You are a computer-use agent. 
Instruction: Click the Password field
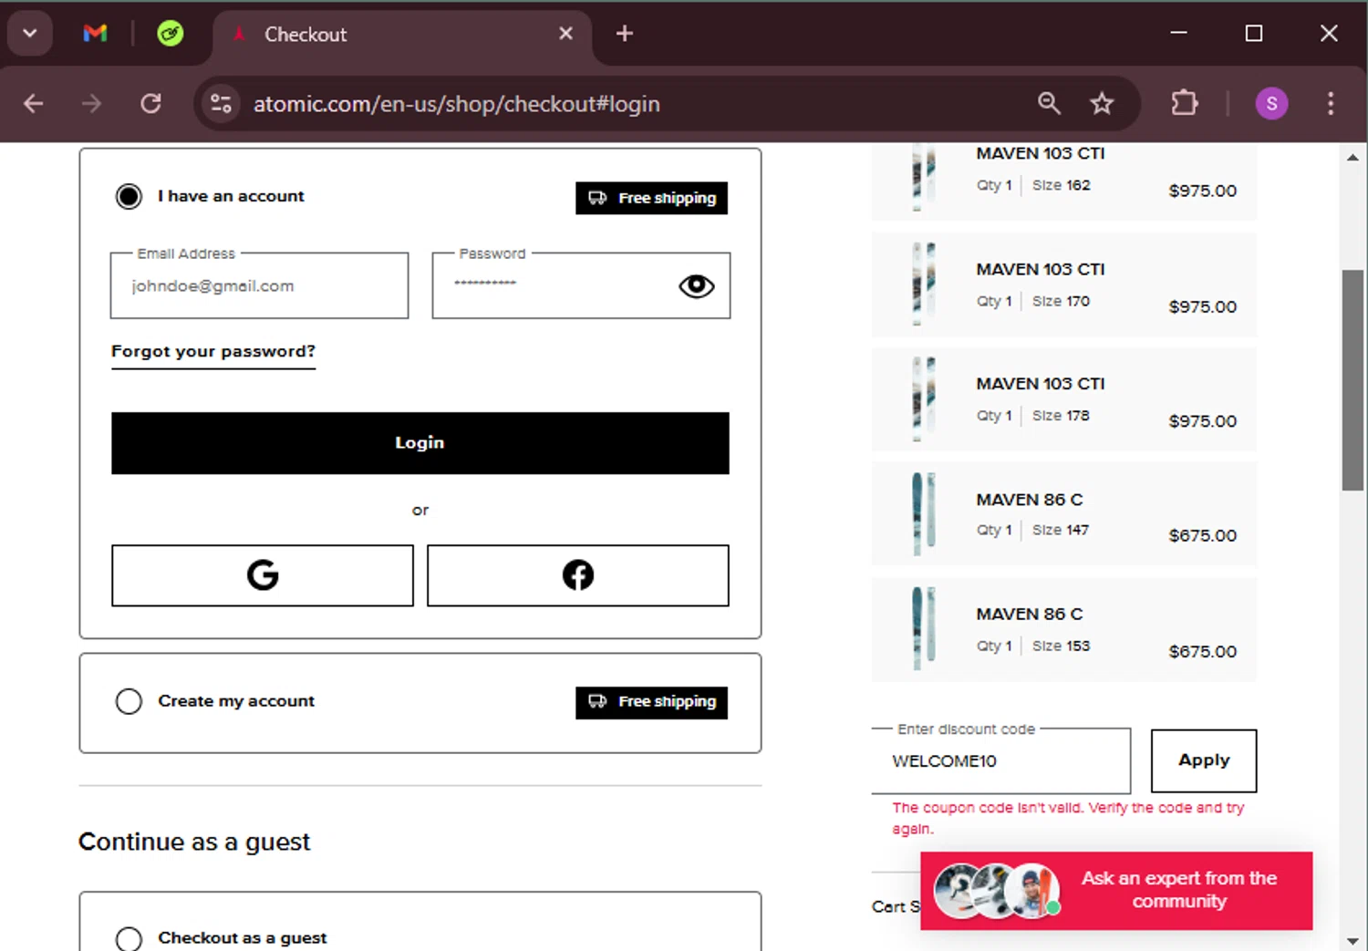click(x=581, y=286)
